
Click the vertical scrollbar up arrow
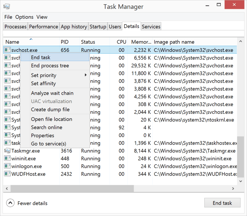241,41
